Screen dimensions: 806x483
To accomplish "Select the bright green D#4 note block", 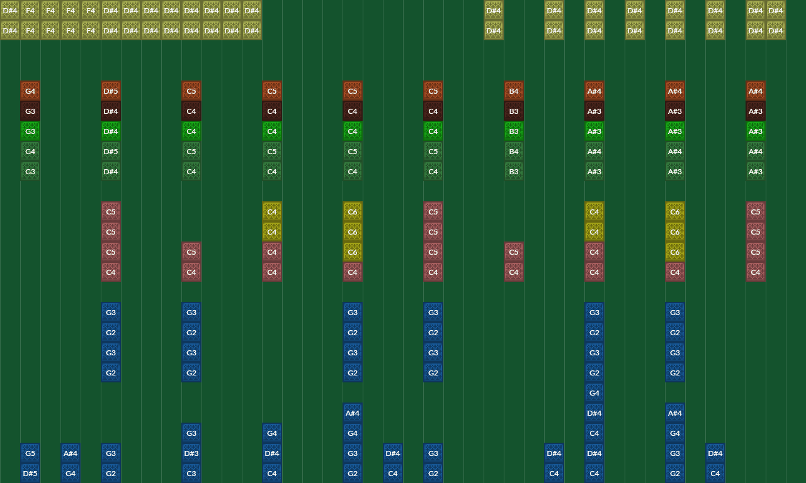I will pyautogui.click(x=111, y=131).
